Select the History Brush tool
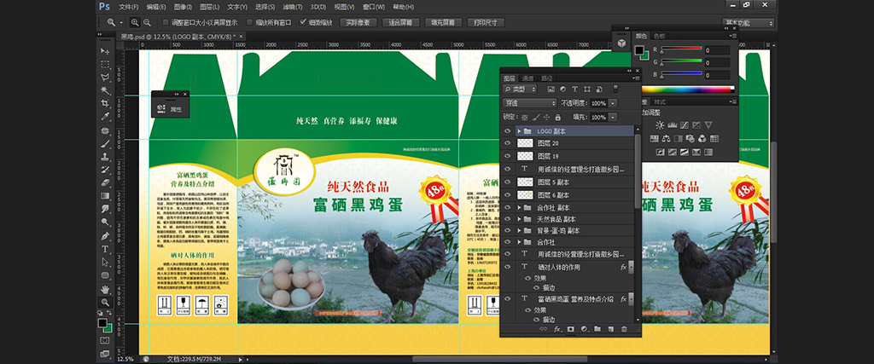This screenshot has width=874, height=364. pos(105,170)
